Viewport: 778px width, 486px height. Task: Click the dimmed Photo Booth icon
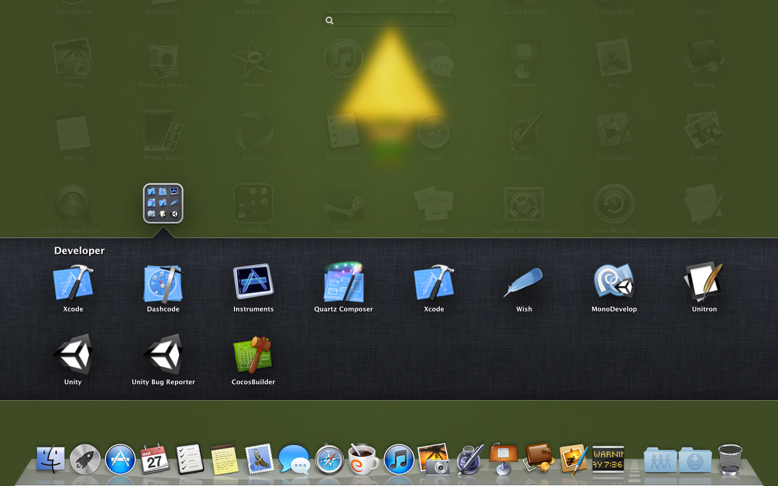click(163, 131)
